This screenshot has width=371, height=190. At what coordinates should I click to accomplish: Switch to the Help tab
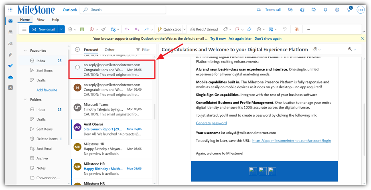tap(55, 20)
